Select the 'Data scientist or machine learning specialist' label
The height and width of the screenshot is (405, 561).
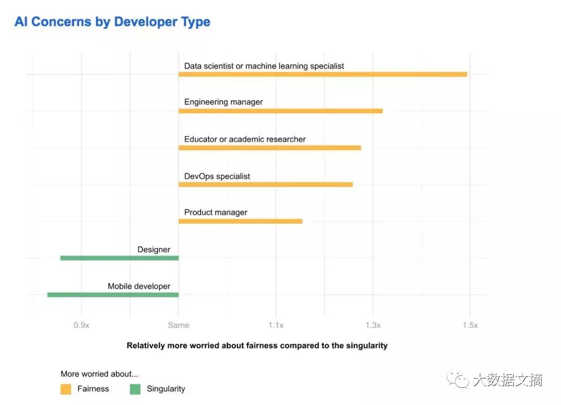[264, 66]
